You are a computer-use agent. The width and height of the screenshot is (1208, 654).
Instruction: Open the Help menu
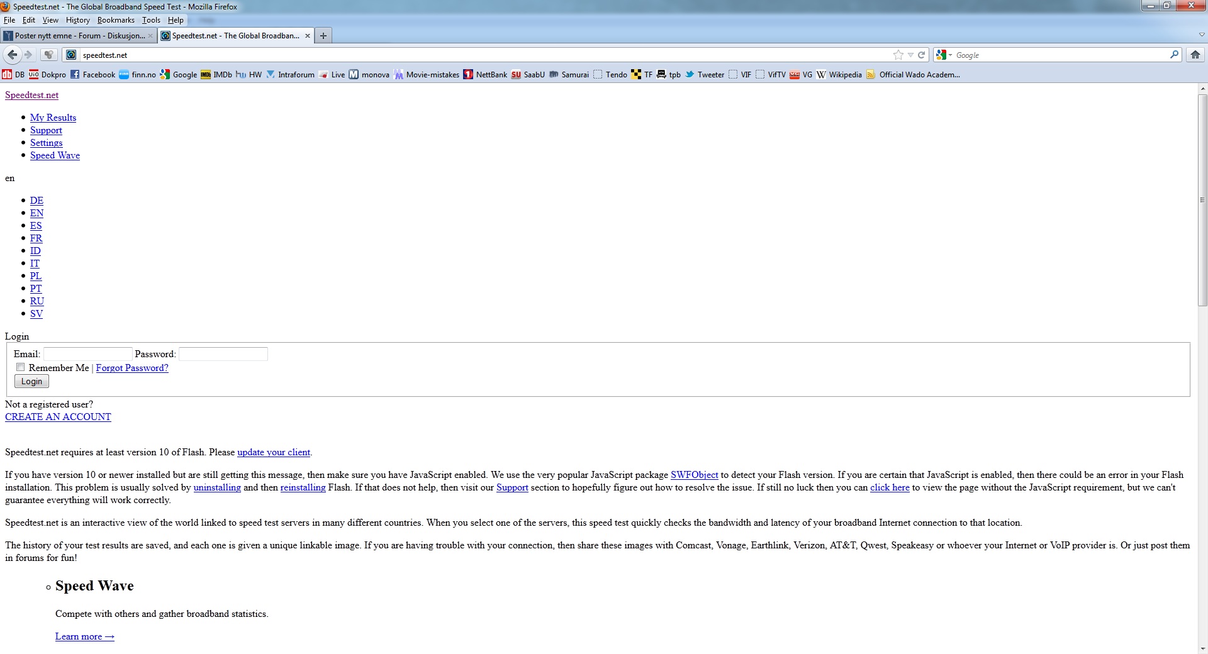pyautogui.click(x=176, y=20)
